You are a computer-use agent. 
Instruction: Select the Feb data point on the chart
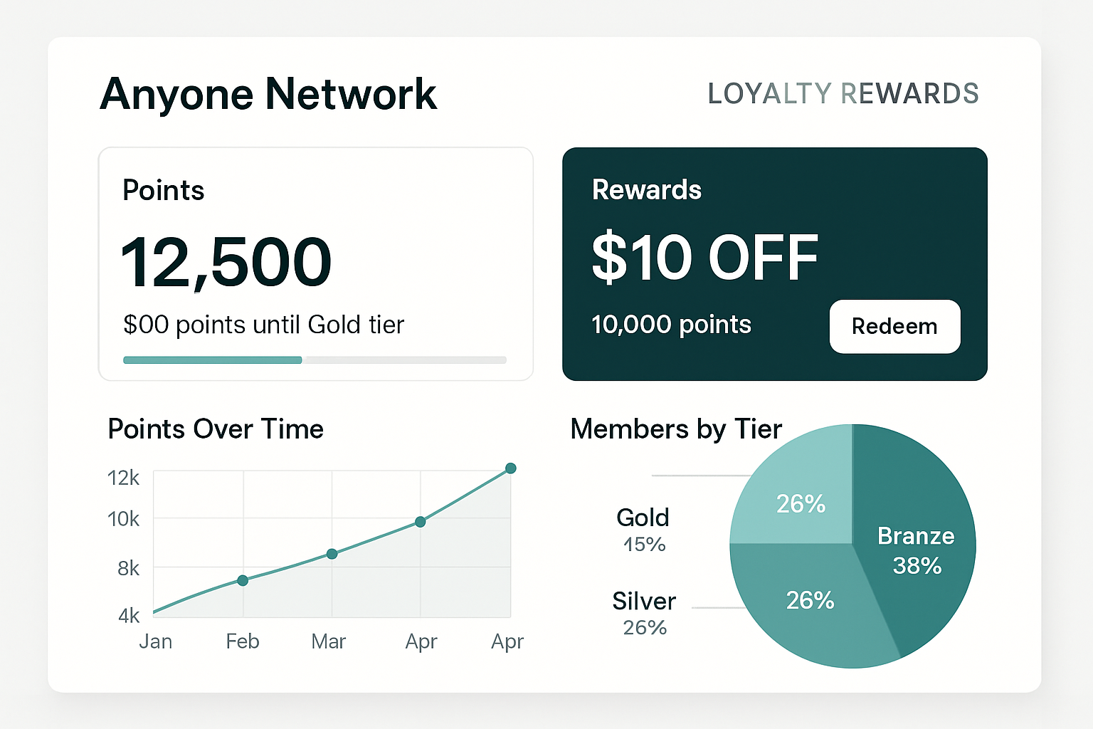[x=242, y=579]
